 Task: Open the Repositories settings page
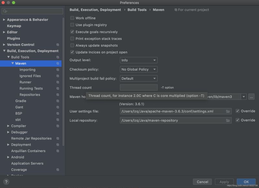click(x=30, y=95)
